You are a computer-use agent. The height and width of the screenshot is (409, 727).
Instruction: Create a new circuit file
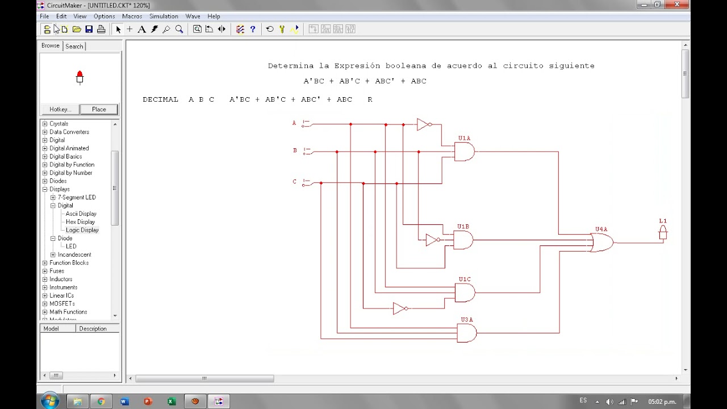pos(64,29)
